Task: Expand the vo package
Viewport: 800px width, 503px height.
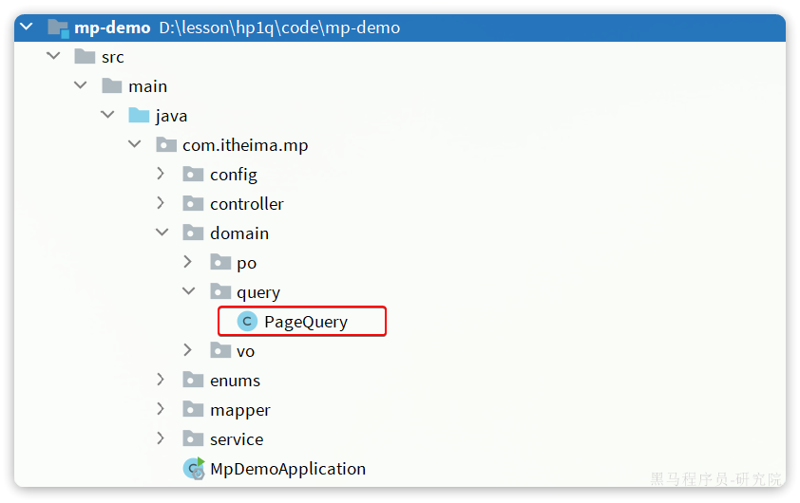Action: click(x=188, y=350)
